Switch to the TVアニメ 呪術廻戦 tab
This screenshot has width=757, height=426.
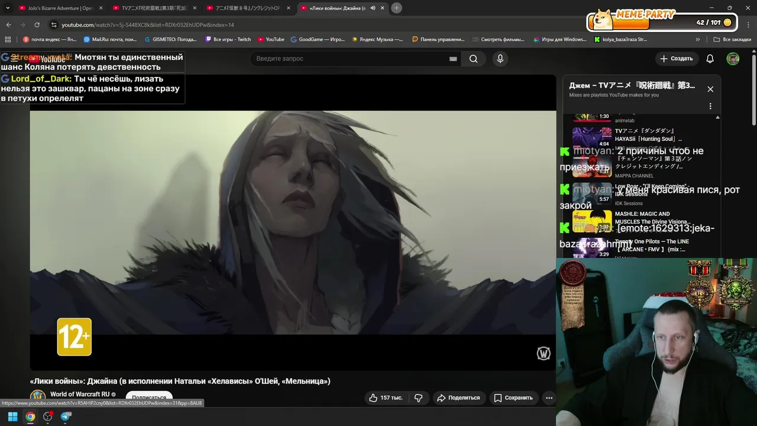(x=154, y=8)
